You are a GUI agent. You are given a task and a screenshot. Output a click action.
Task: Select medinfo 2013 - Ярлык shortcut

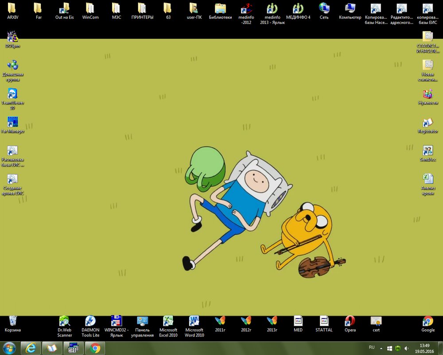(272, 14)
